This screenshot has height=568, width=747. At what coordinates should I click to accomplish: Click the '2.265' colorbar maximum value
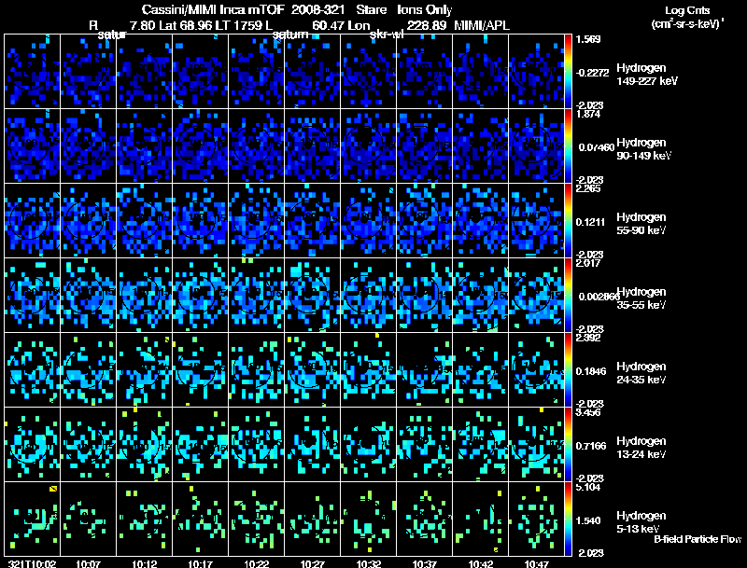[588, 188]
